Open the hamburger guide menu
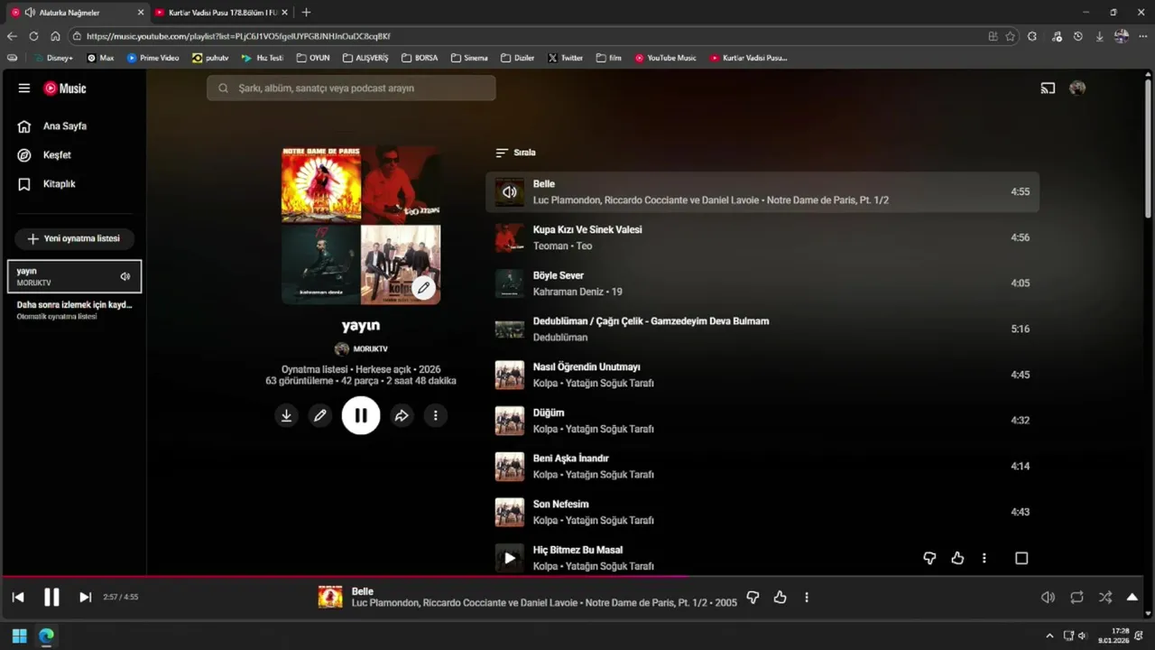Image resolution: width=1155 pixels, height=650 pixels. 24,88
